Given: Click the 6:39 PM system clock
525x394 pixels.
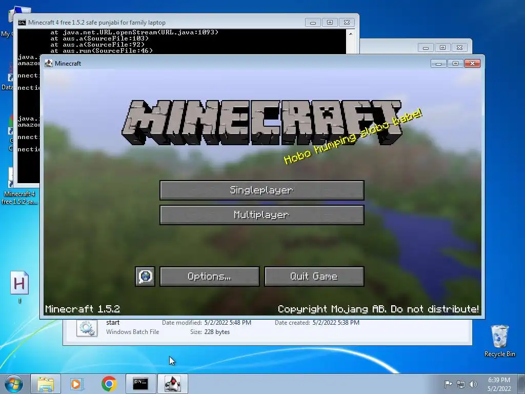Looking at the screenshot, I should coord(499,380).
